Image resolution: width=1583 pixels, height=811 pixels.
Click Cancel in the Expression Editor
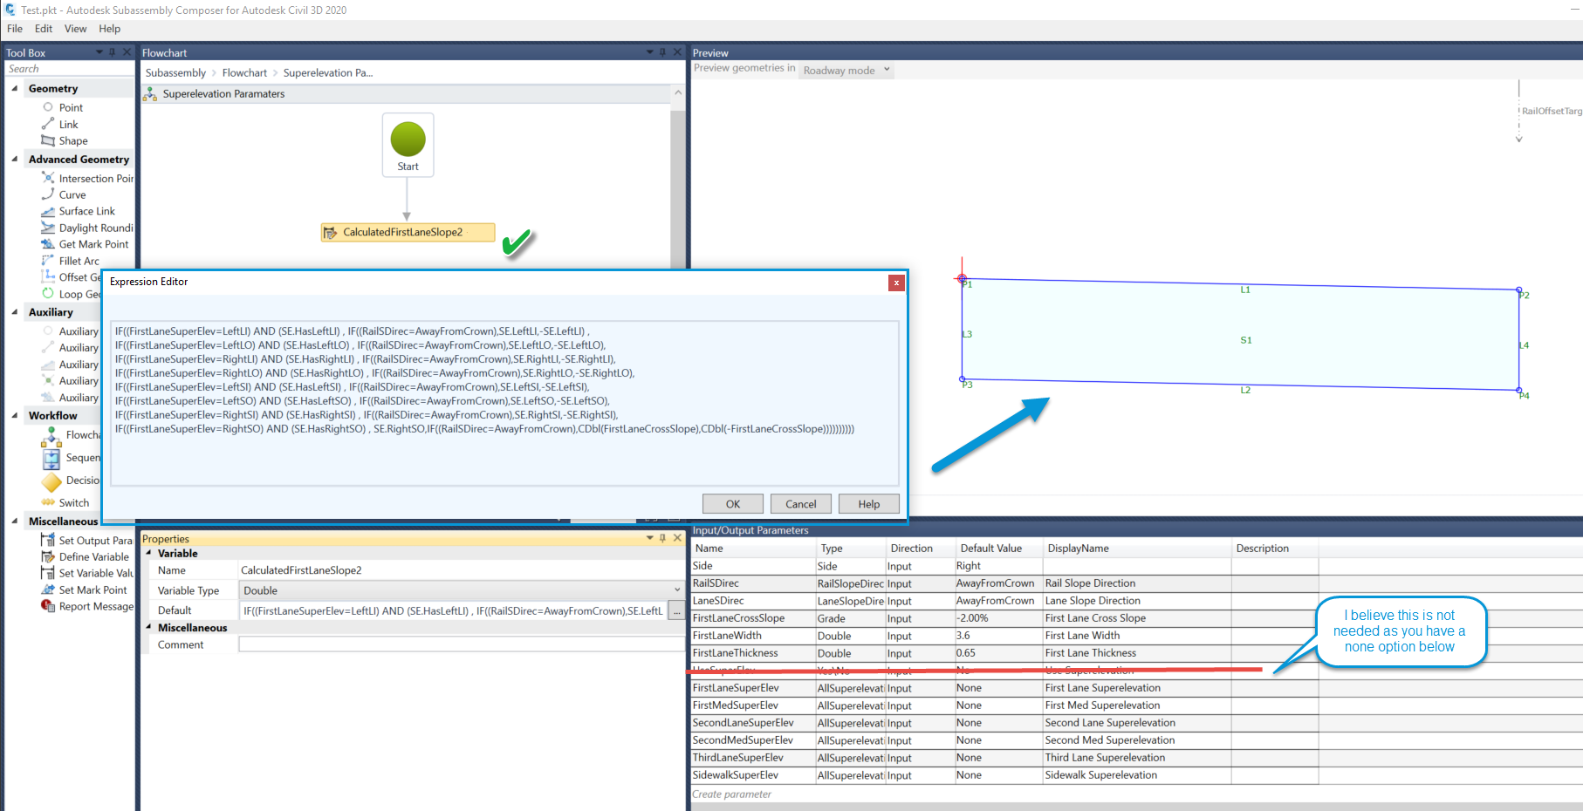click(800, 503)
